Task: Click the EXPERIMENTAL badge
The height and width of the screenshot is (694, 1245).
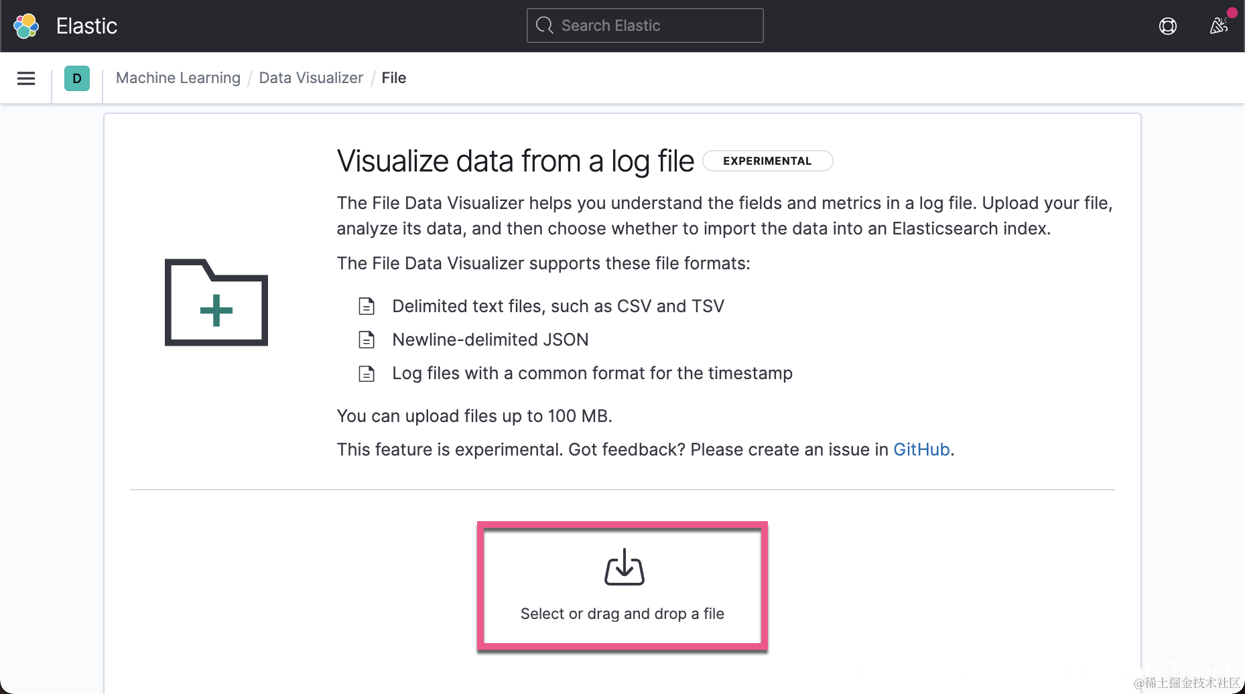Action: coord(767,161)
